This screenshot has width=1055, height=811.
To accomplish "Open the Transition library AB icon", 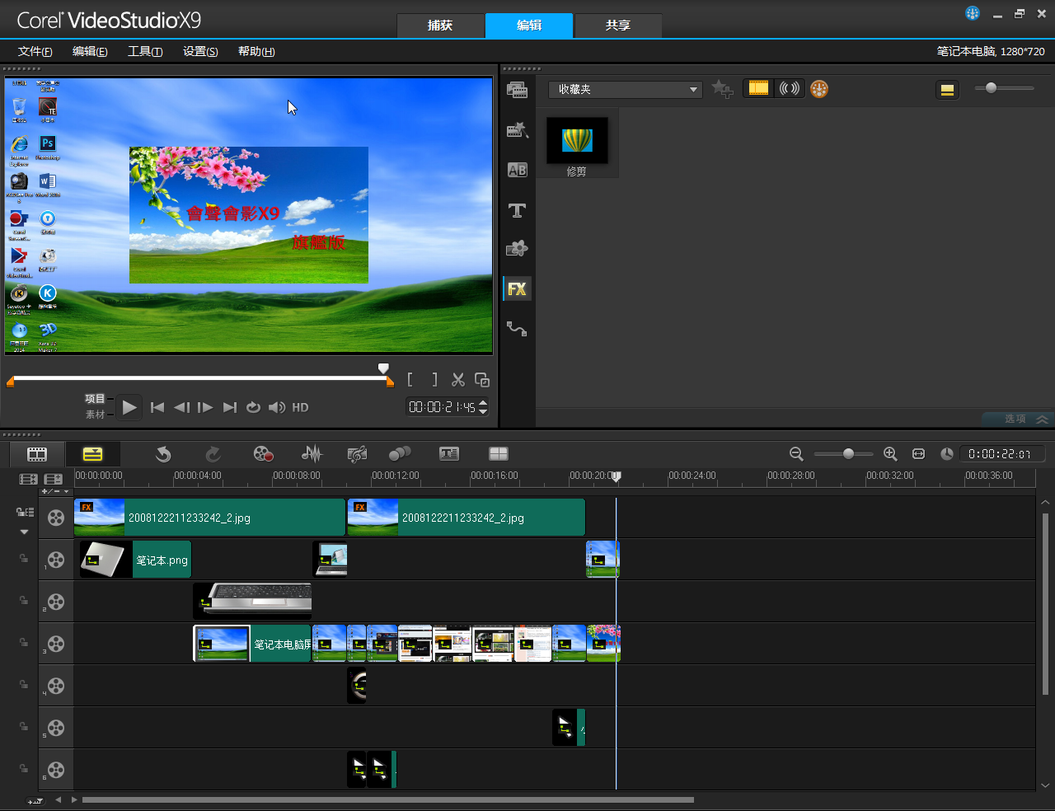I will 517,170.
